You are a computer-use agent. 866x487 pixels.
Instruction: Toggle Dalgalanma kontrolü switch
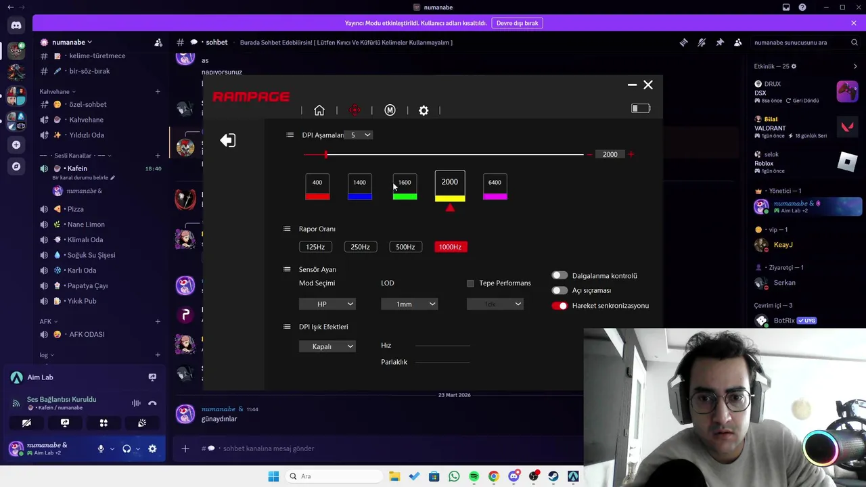tap(560, 275)
